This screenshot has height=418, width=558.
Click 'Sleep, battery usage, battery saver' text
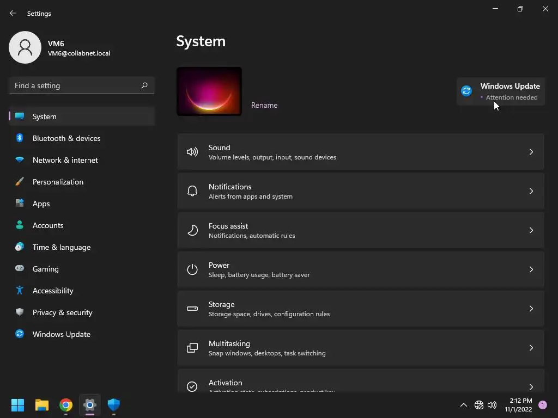tap(259, 275)
